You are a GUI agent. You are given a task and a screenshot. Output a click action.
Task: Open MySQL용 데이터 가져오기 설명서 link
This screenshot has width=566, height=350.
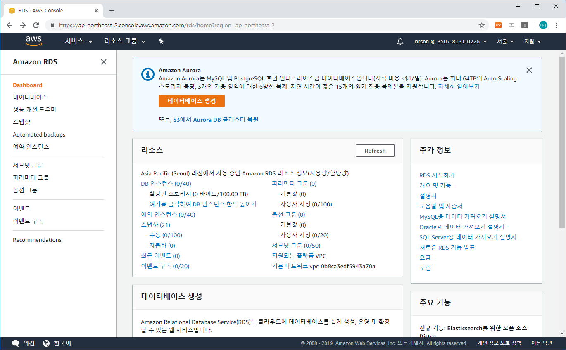pyautogui.click(x=463, y=217)
